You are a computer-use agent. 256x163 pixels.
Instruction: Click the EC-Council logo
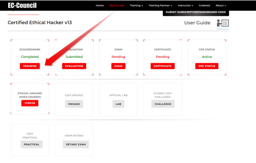[22, 6]
